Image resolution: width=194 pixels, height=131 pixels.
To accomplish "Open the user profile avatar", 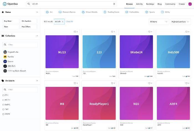I will pos(190,4).
